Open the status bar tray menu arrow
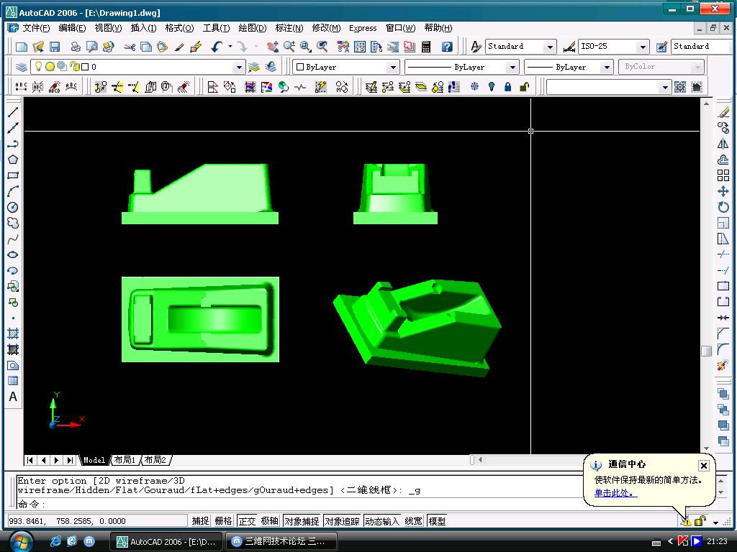737x552 pixels. tap(715, 522)
